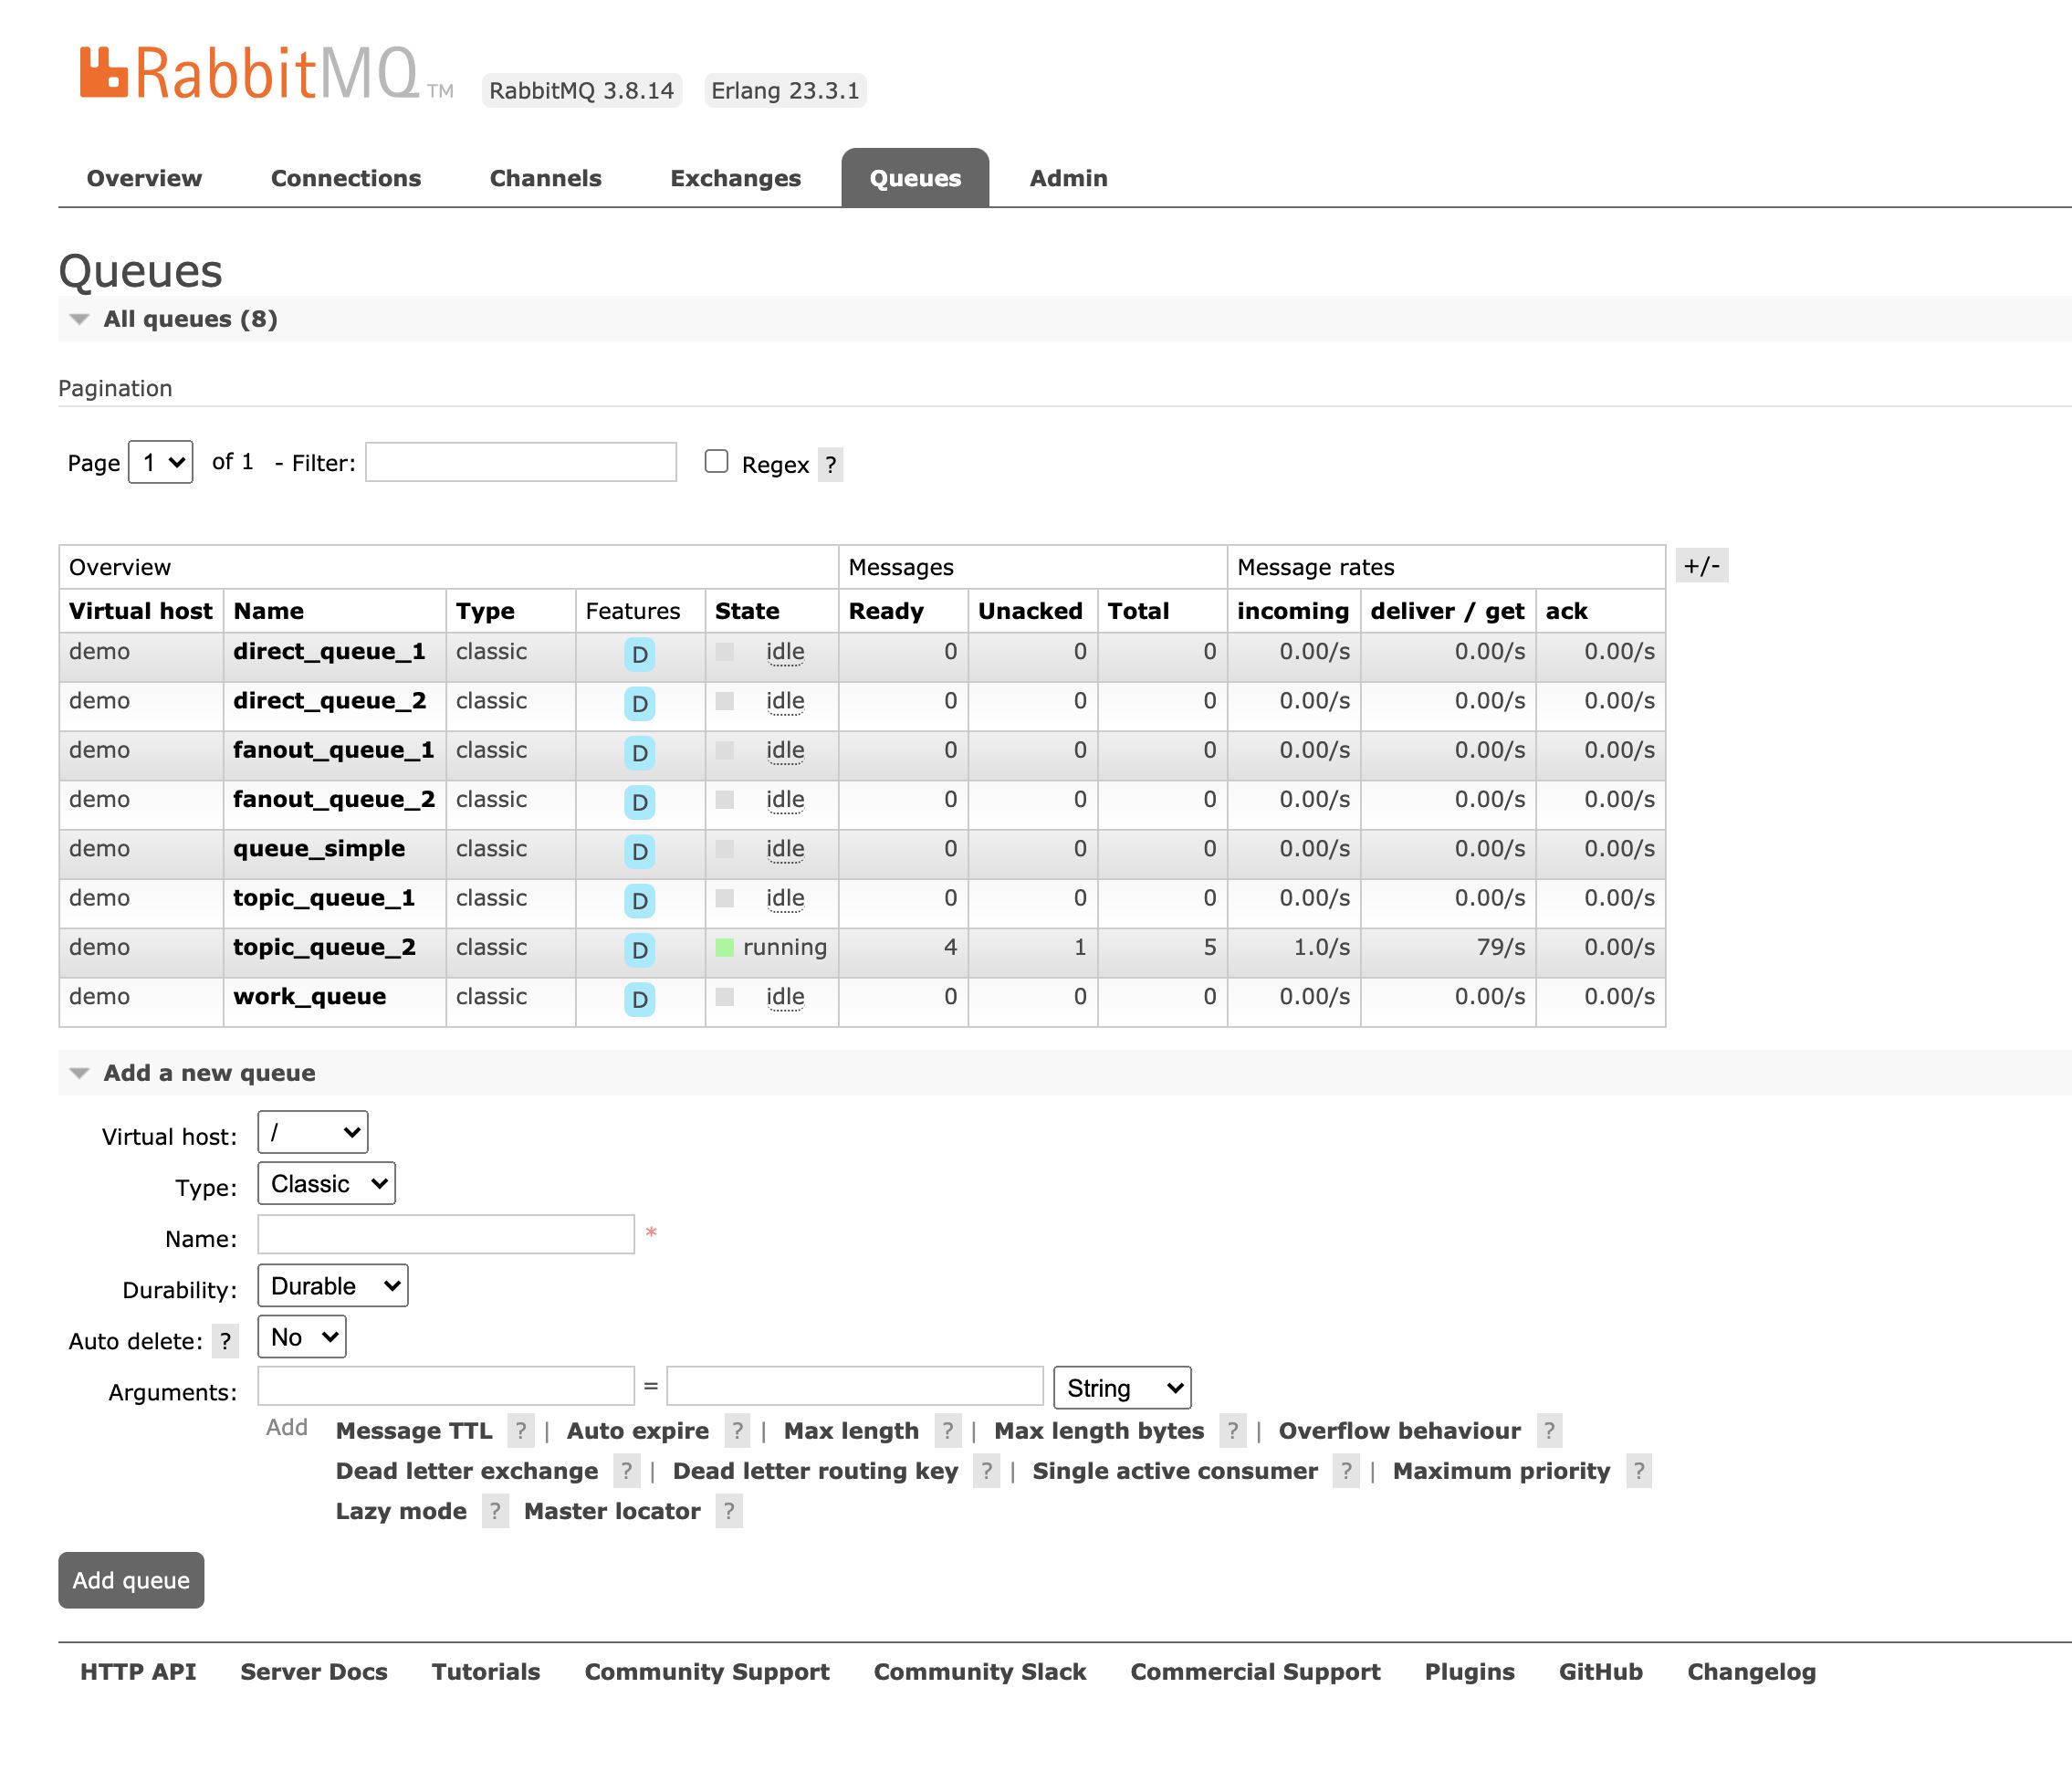2072x1782 pixels.
Task: Switch to the Exchanges tab
Action: [735, 178]
